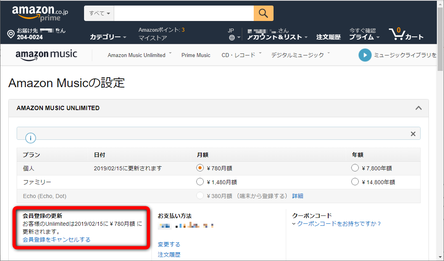Select the Echo ¥380 monthly plan option

coord(200,195)
